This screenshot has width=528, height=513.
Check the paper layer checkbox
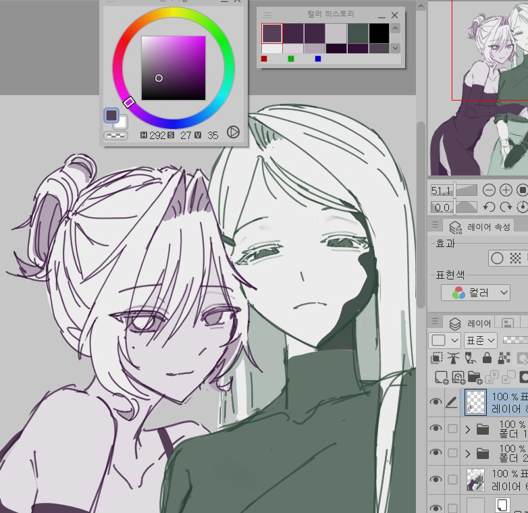[x=452, y=508]
